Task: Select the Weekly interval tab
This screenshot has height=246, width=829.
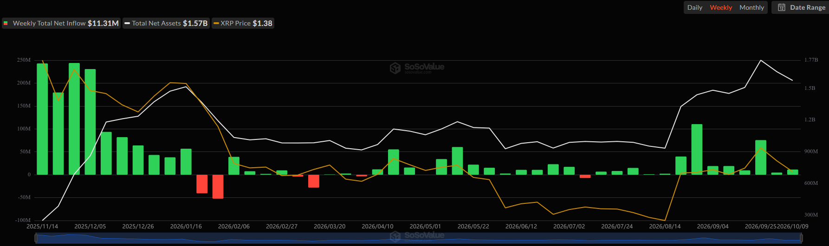Action: 721,7
